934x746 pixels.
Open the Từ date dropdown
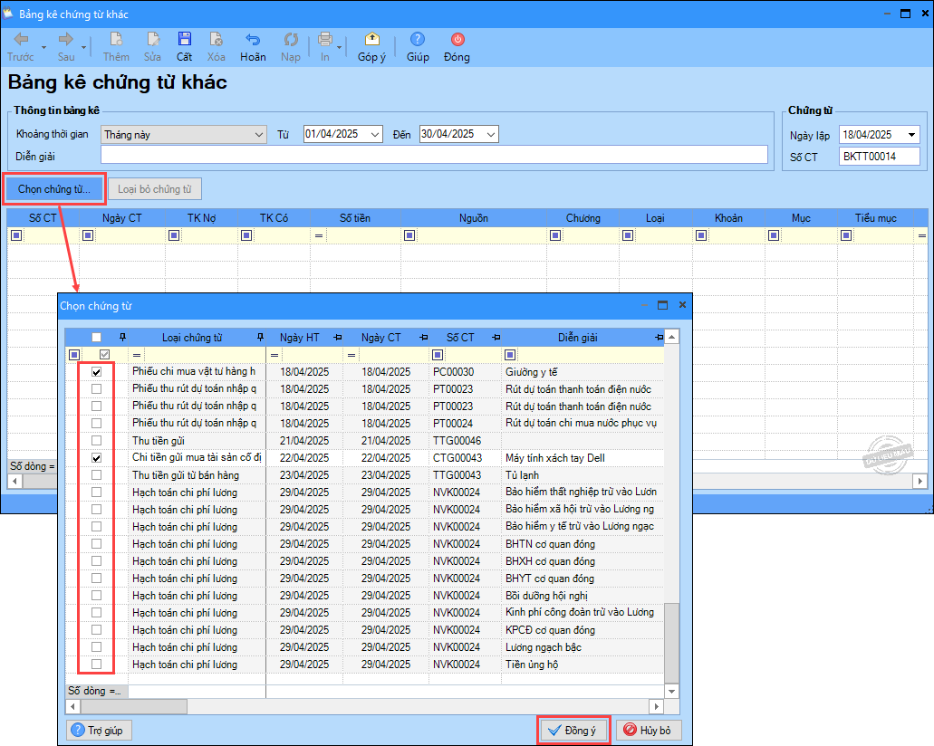pos(375,135)
